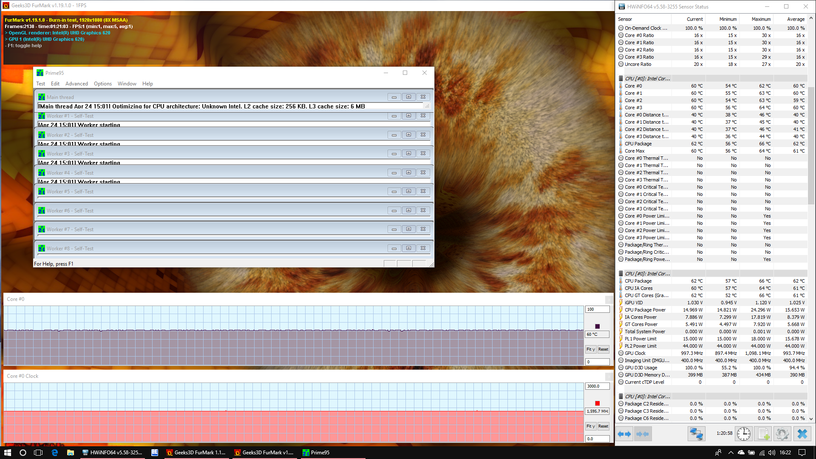Open the Window menu in Prime95
816x459 pixels.
tap(127, 84)
